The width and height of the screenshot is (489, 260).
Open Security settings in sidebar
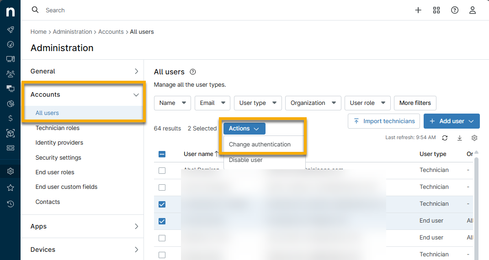tap(58, 157)
